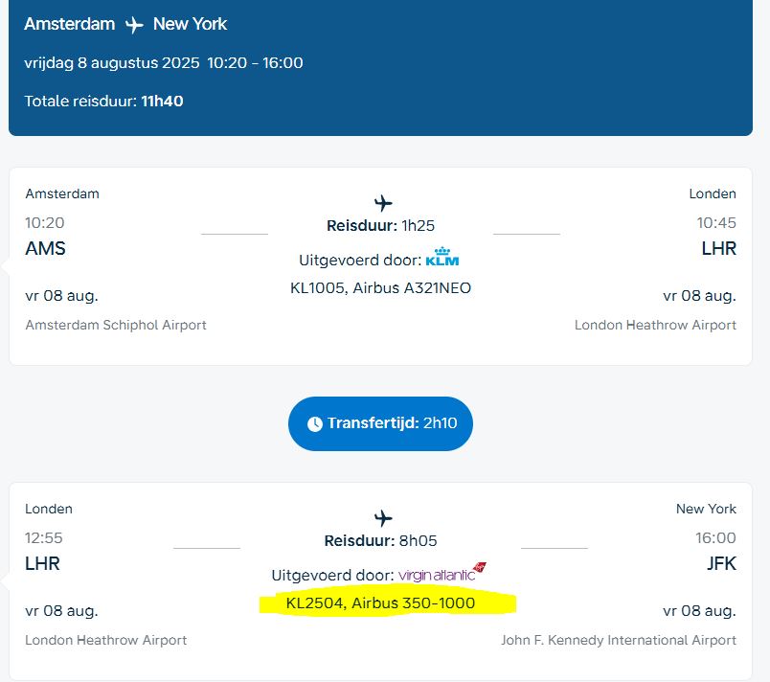Viewport: 770px width, 682px height.
Task: Click the airplane icon above Reisduur 8h05
Action: (x=383, y=518)
